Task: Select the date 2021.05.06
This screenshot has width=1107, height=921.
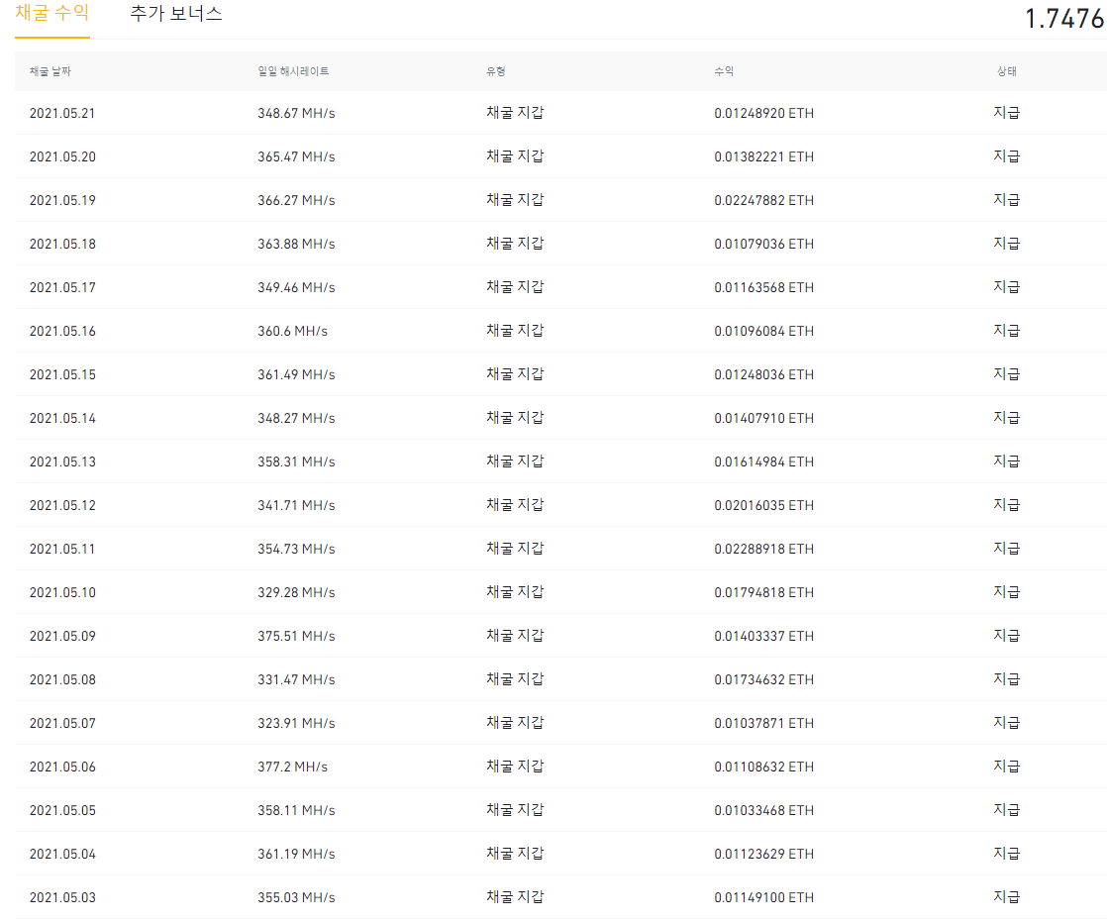Action: pyautogui.click(x=62, y=767)
